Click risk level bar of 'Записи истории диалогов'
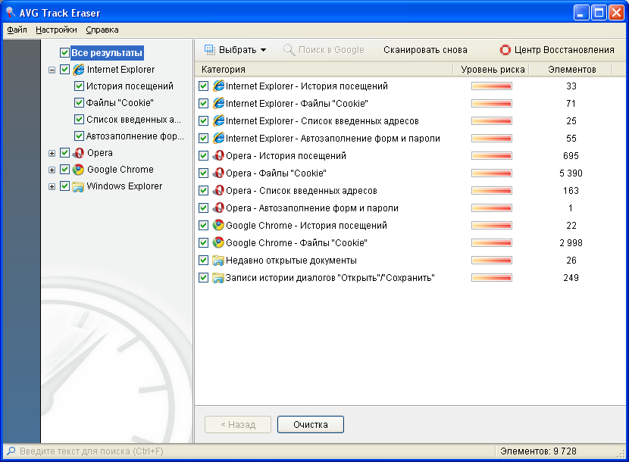This screenshot has width=629, height=462. (x=491, y=277)
